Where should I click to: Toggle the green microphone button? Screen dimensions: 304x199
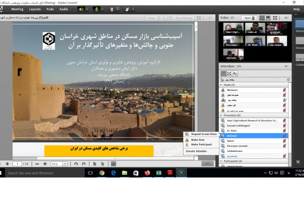point(96,9)
